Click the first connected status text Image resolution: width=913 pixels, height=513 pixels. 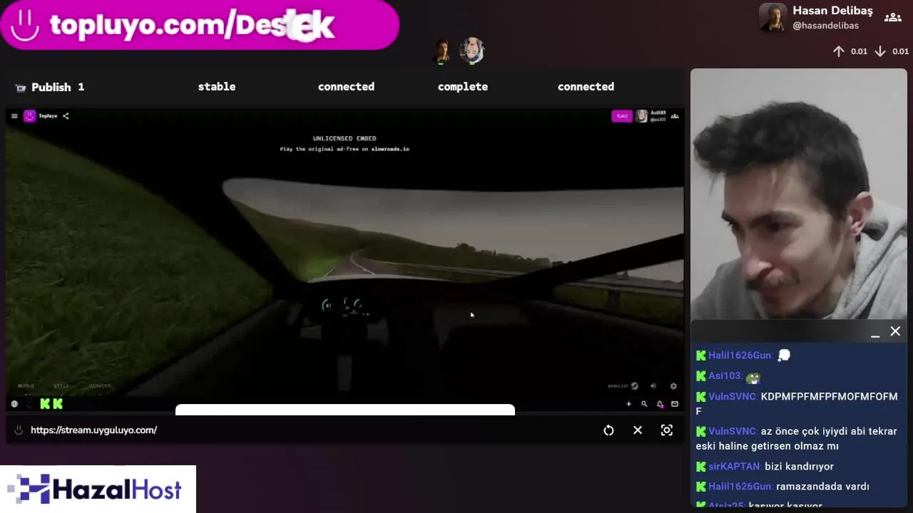(346, 86)
